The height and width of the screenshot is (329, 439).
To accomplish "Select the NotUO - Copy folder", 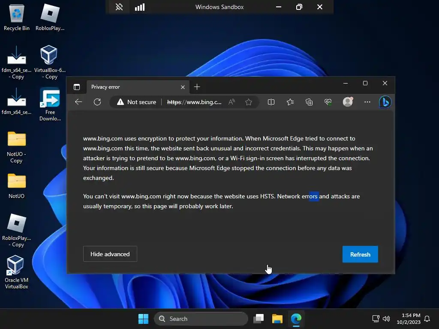I will [17, 147].
